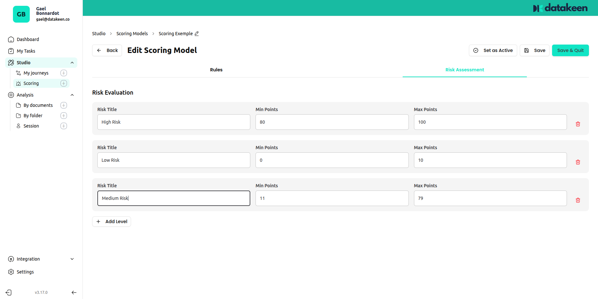Expand the Integration menu chevron
598x299 pixels.
(72, 259)
